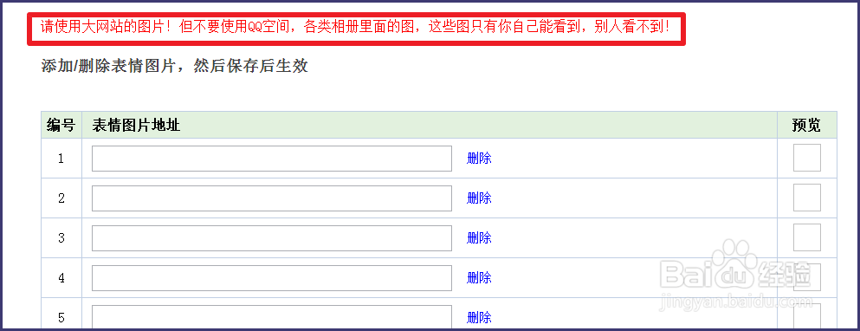860x331 pixels.
Task: Delete the second emoticon entry via 删除
Action: click(x=479, y=198)
